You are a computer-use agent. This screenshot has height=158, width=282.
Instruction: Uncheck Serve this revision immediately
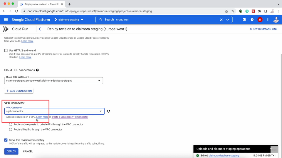(x=6, y=140)
